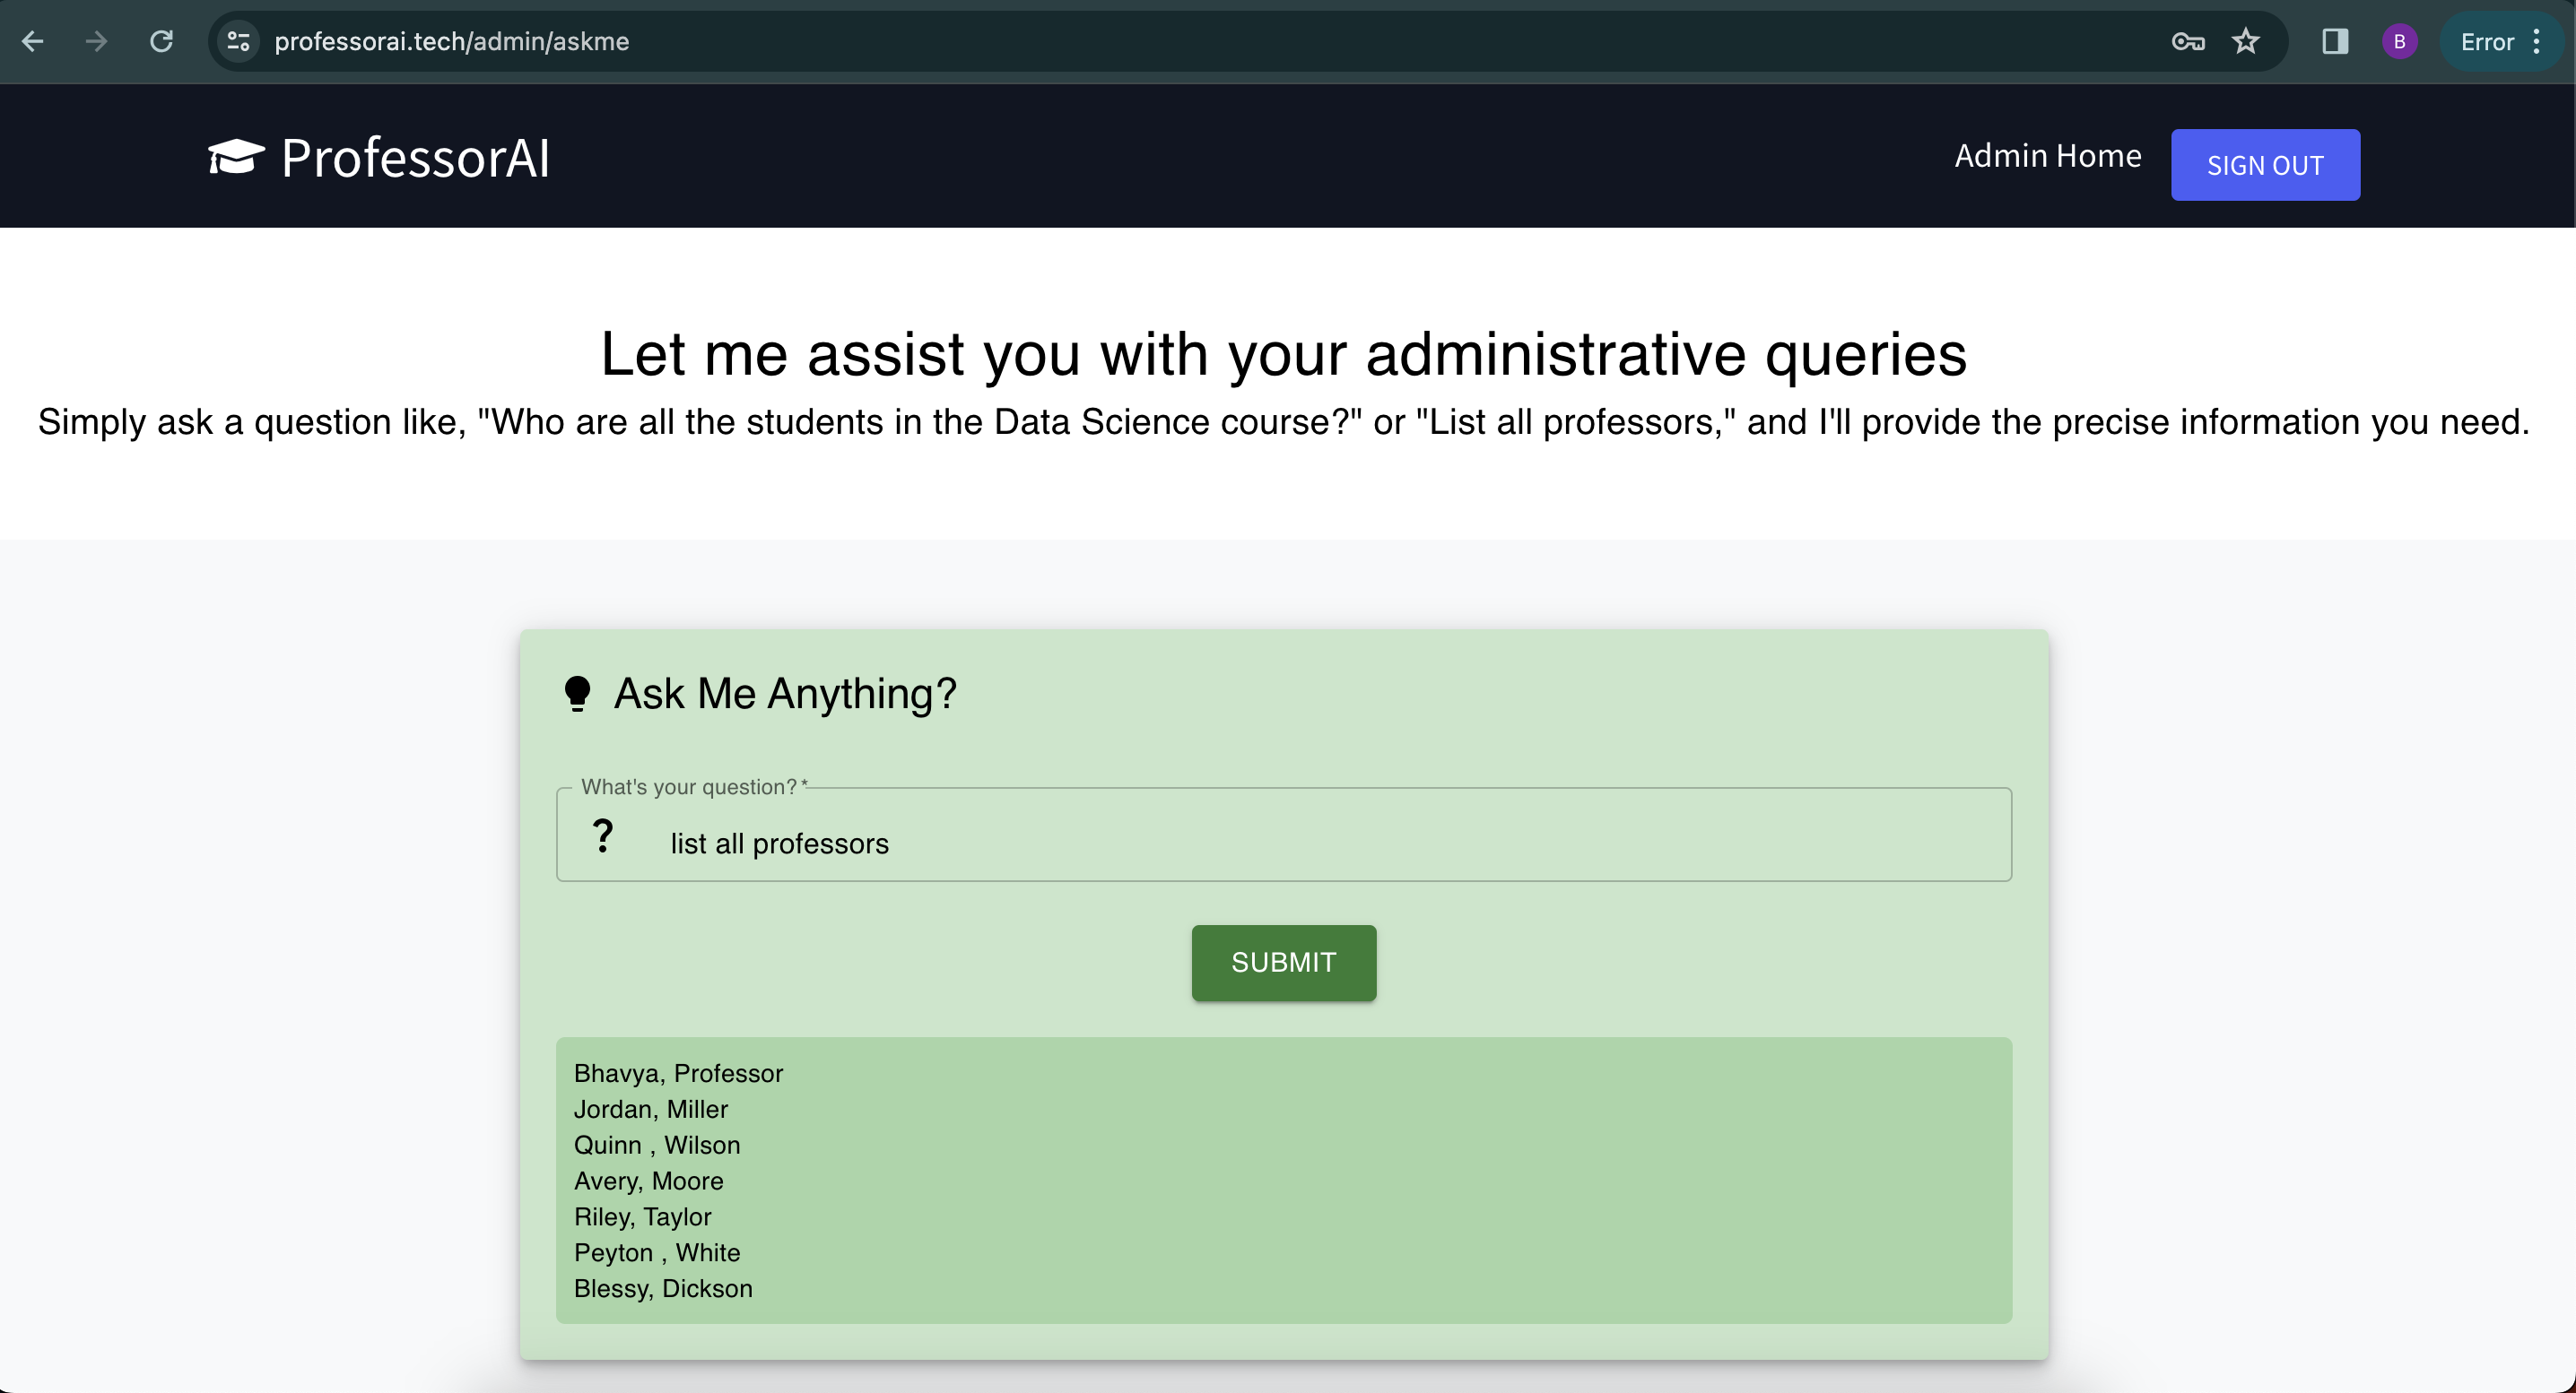
Task: Click the question mark icon in field
Action: click(602, 835)
